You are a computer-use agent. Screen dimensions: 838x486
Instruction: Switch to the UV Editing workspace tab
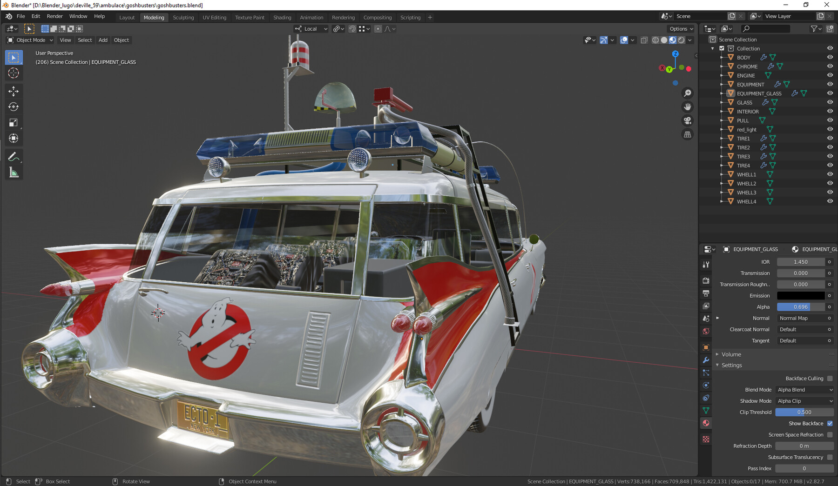pyautogui.click(x=214, y=18)
